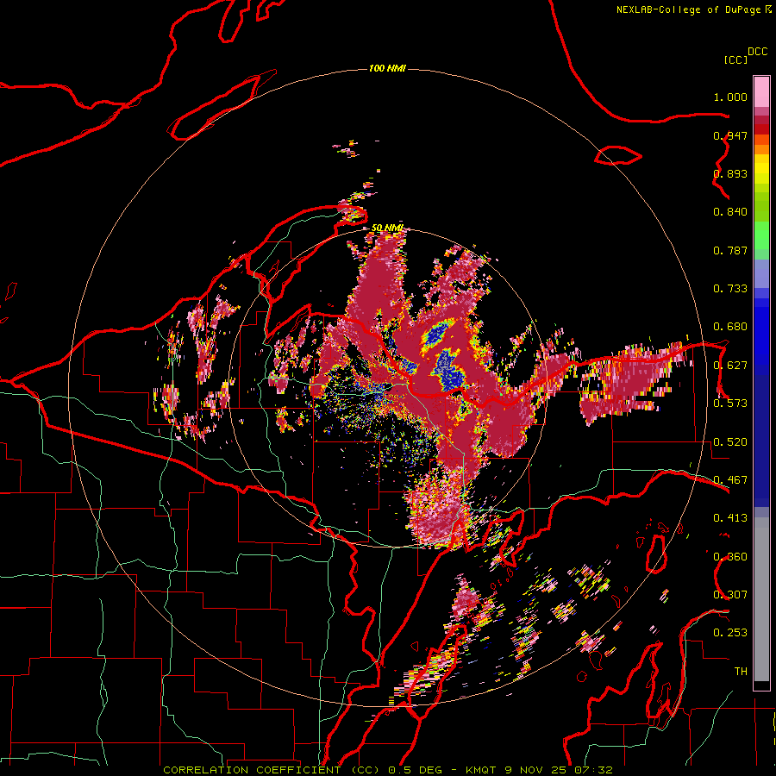776x776 pixels.
Task: Click the 50 NMI range ring label
Action: click(387, 228)
